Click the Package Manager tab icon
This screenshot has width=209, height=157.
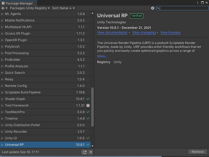point(3,3)
